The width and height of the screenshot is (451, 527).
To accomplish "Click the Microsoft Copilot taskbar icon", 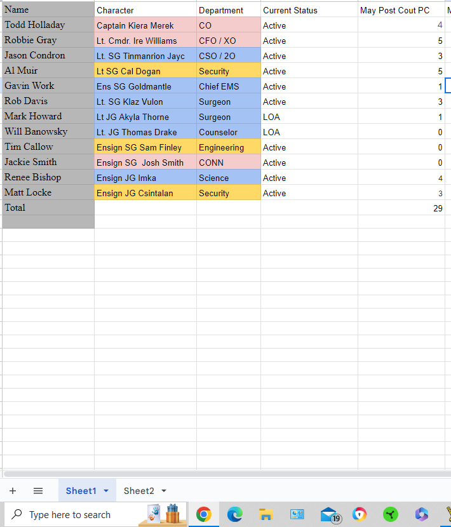I will click(x=422, y=514).
